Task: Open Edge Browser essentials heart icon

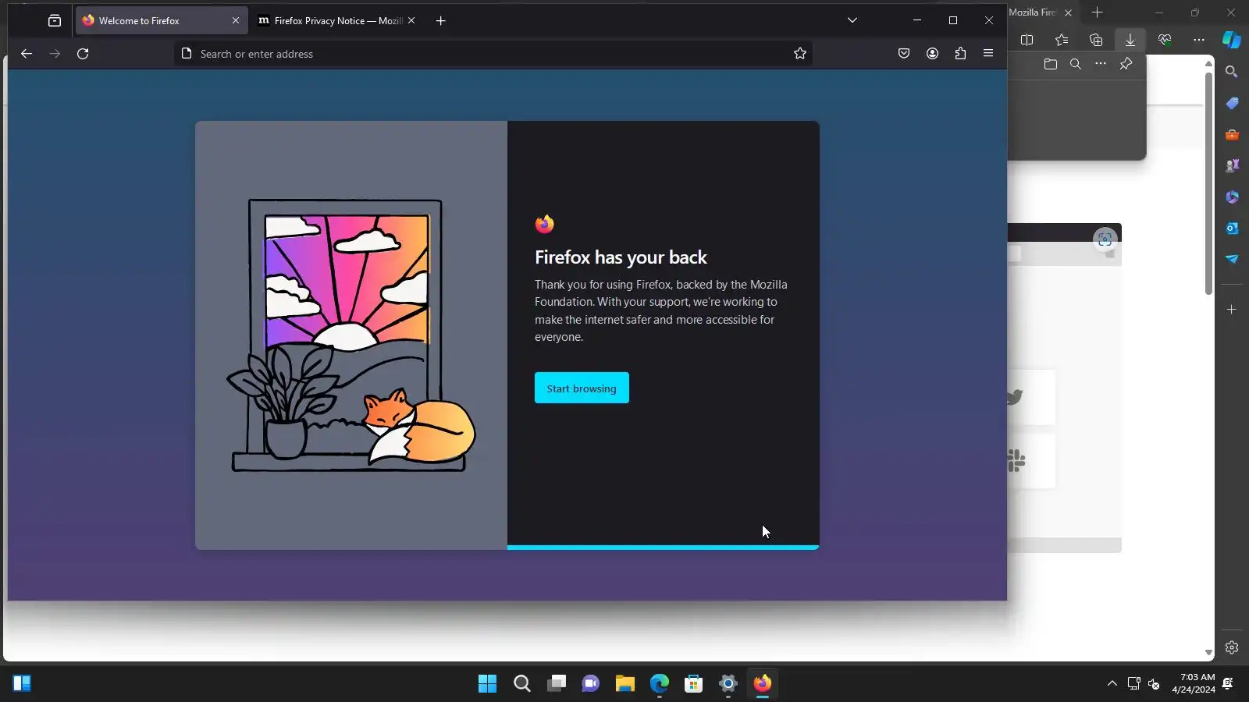Action: (1165, 40)
